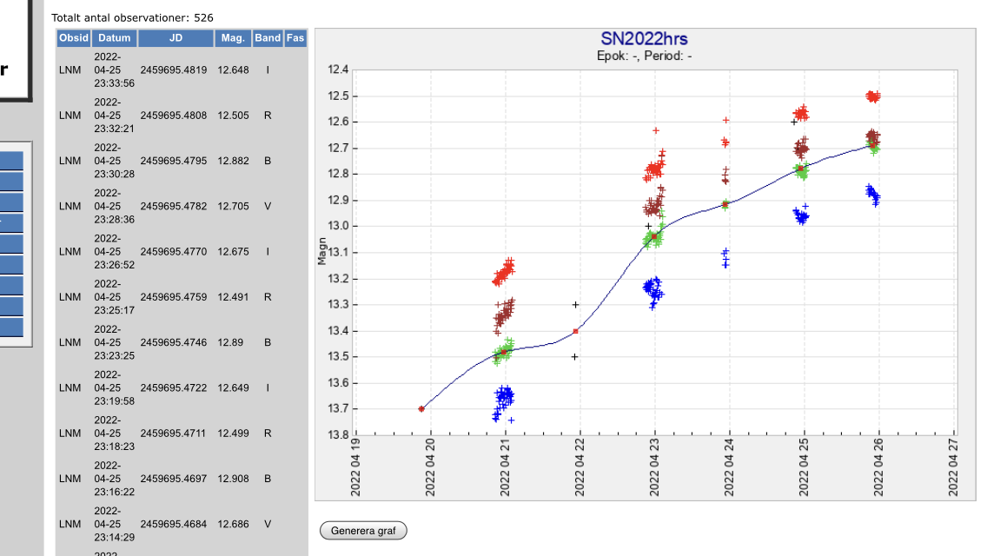
Task: Select the JD column header
Action: 176,38
